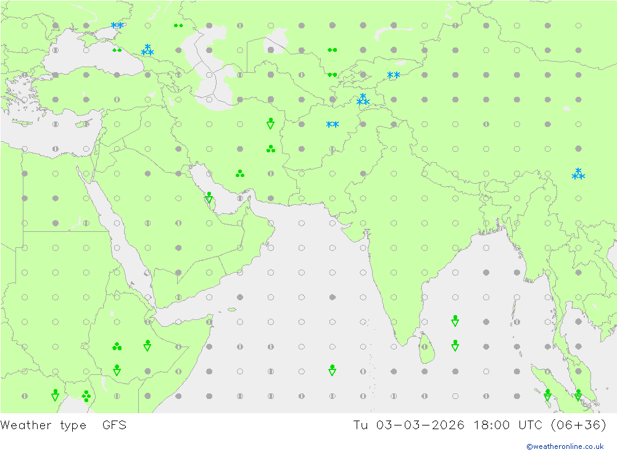Click the light snow symbol north of Crimea
617x452 pixels.
point(117,25)
